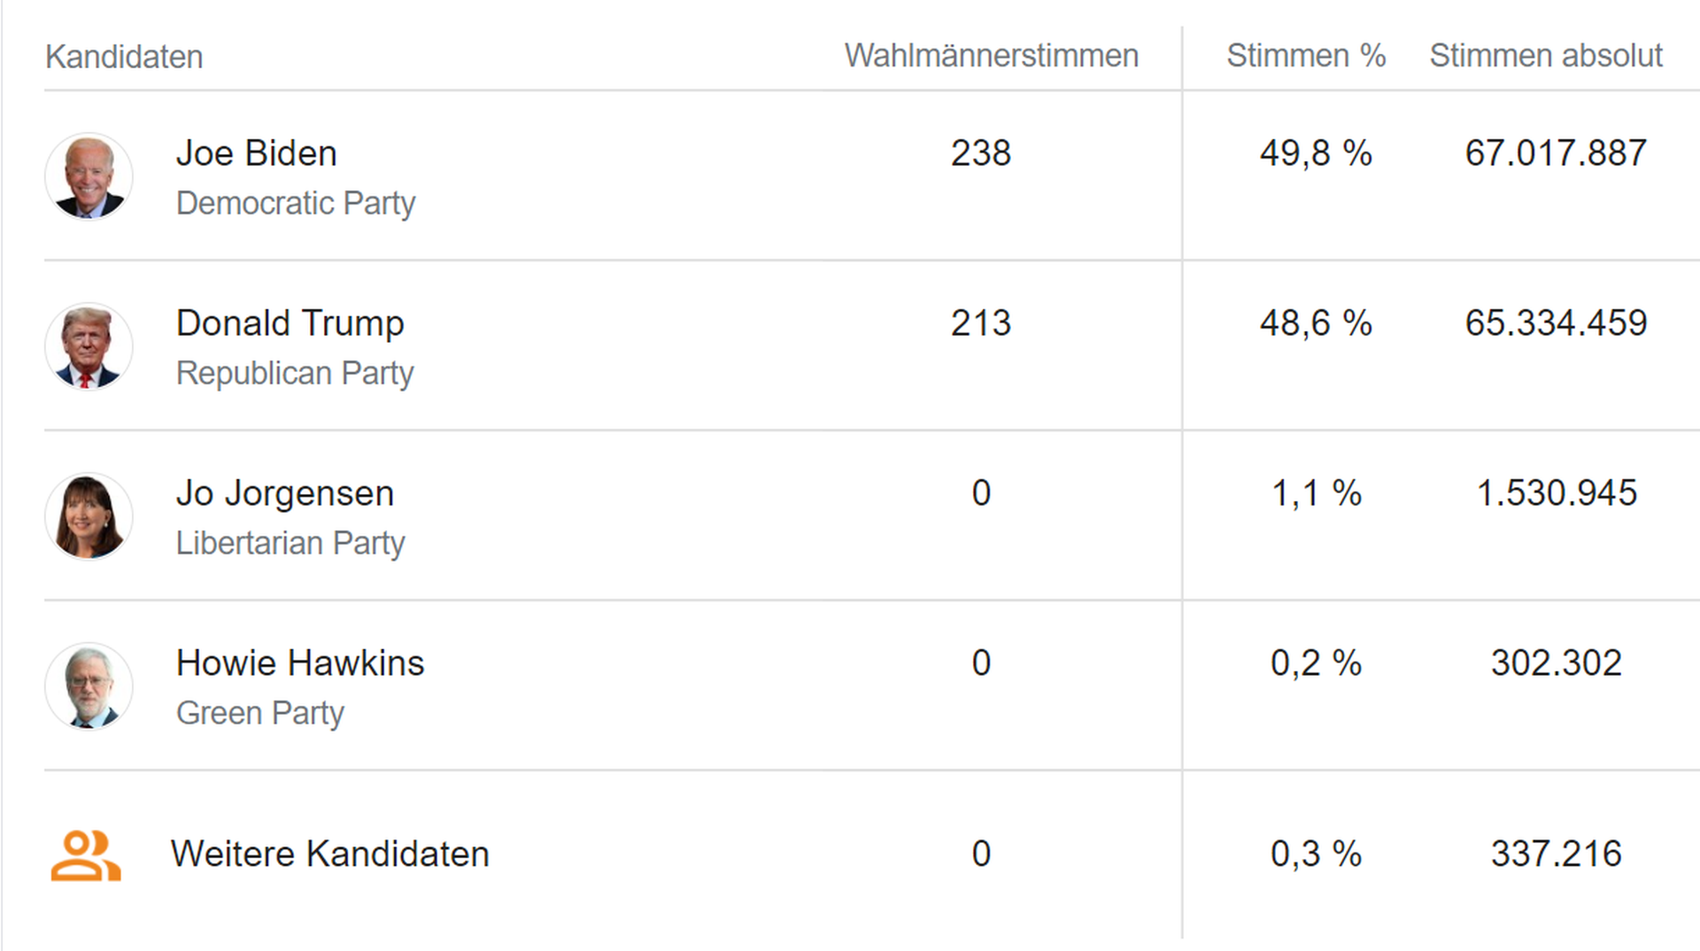
Task: Click Donald Trump's portrait photo
Action: point(89,346)
